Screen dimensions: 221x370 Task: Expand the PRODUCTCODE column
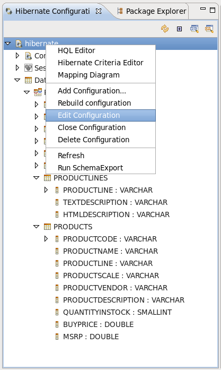coord(46,239)
